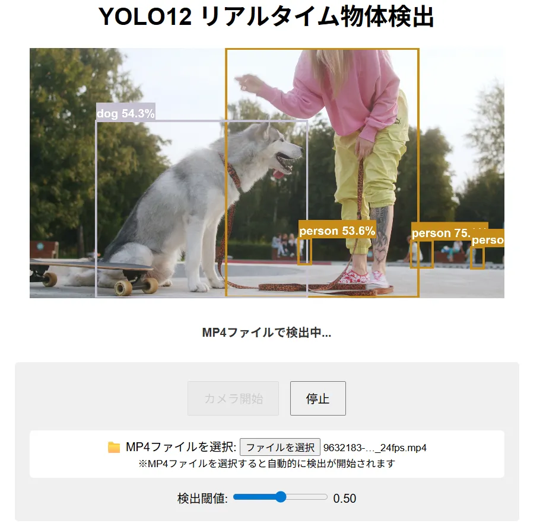
Task: Click the MP4ファイルを選択: label text
Action: (x=181, y=447)
